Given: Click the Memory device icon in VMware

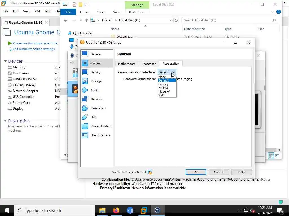Looking at the screenshot, I should click(10, 67).
